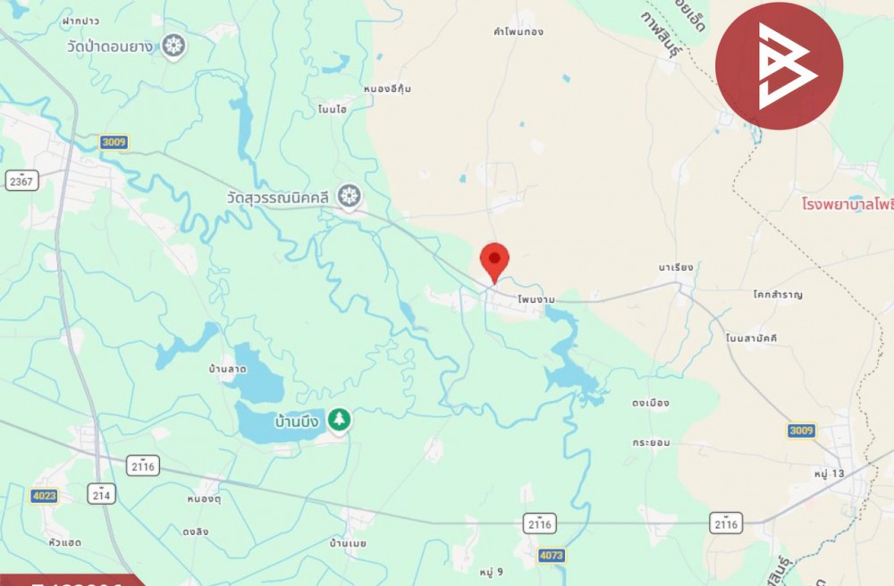This screenshot has height=586, width=894.
Task: Select the โพนงาม place label
Action: click(536, 299)
